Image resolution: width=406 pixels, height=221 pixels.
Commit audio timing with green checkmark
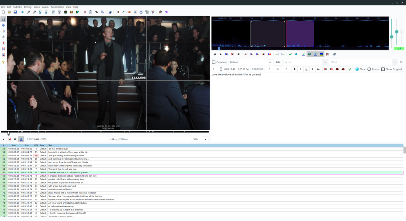click(290, 54)
